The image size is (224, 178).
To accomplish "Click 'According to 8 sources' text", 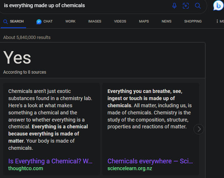I will [x=25, y=72].
